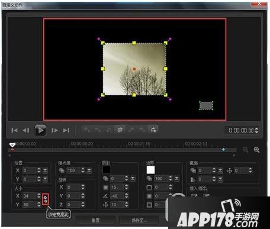Adjust the shadow blur stepper arrows

[x=127, y=187]
